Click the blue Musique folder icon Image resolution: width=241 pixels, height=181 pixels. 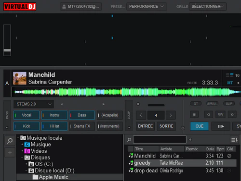pos(27,145)
